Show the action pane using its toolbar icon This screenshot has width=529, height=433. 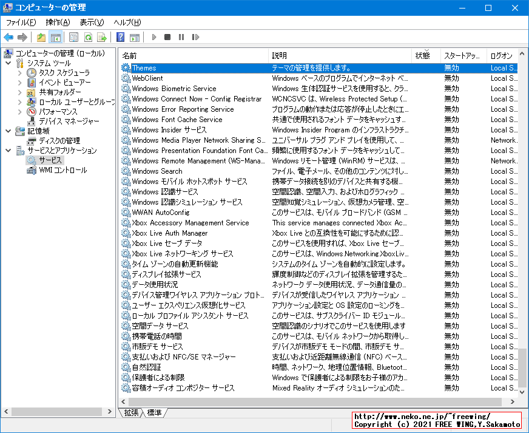(x=134, y=37)
